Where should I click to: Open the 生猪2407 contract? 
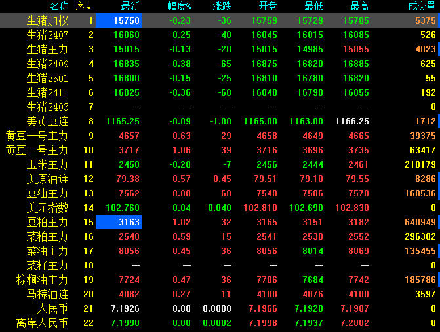[x=47, y=35]
